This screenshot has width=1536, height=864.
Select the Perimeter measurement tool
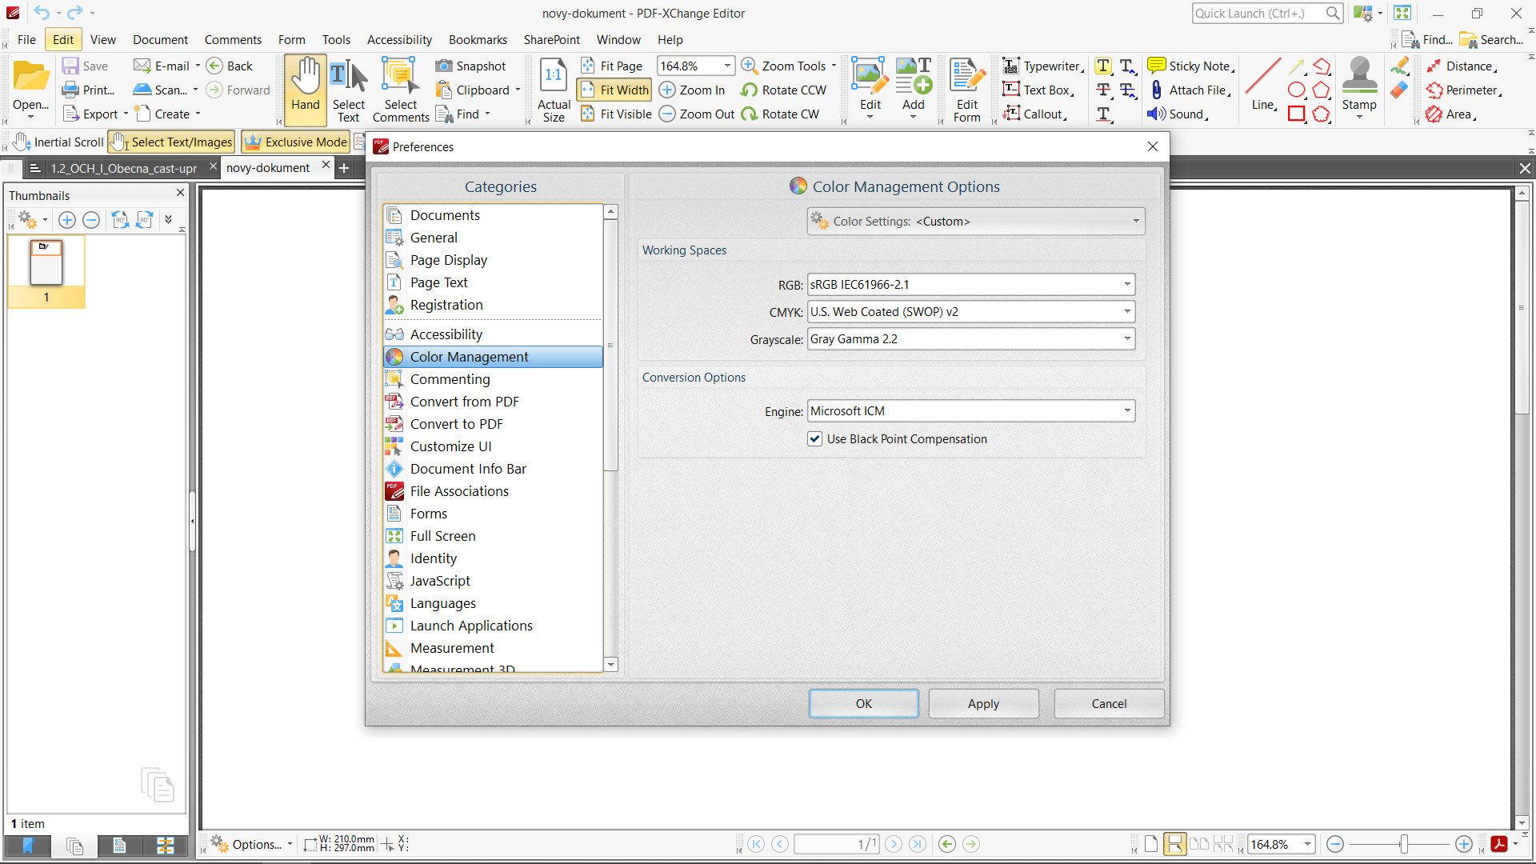[1463, 90]
